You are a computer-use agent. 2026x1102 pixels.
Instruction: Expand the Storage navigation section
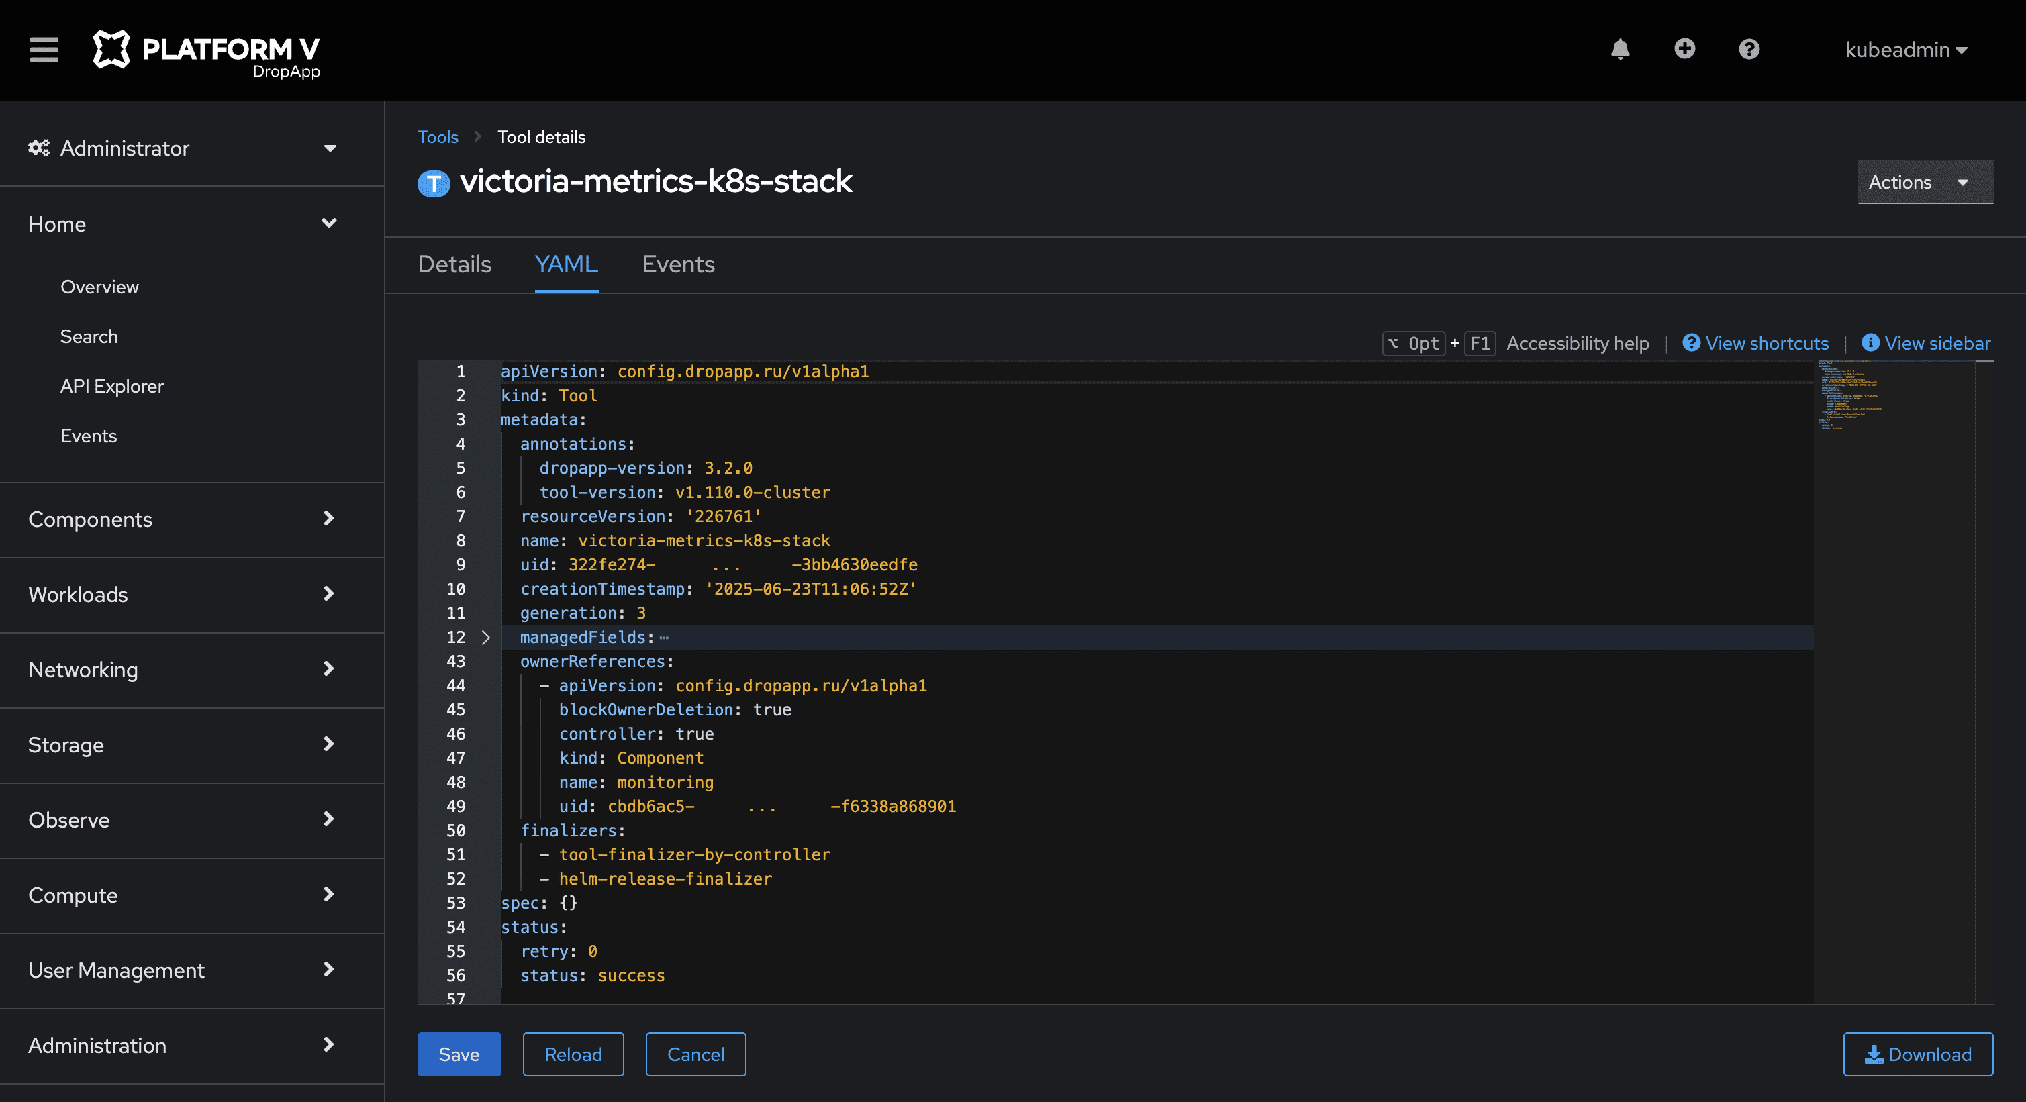tap(192, 744)
